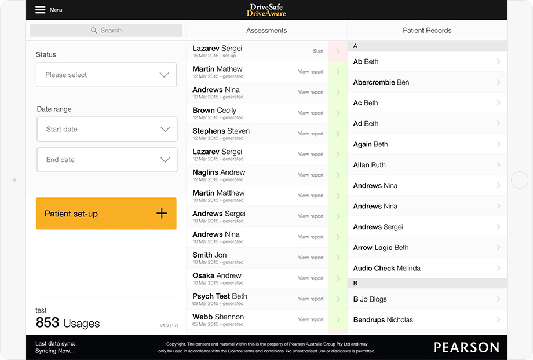Expand Again Beth patient record chevron

point(498,144)
